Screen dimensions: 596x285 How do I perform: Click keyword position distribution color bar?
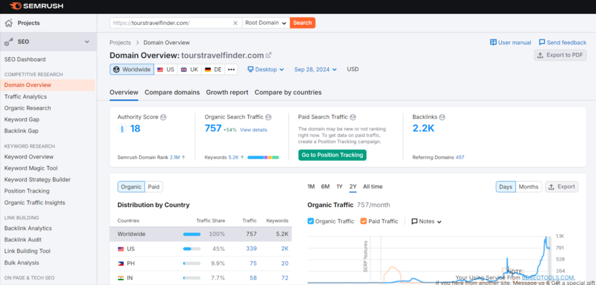[263, 157]
